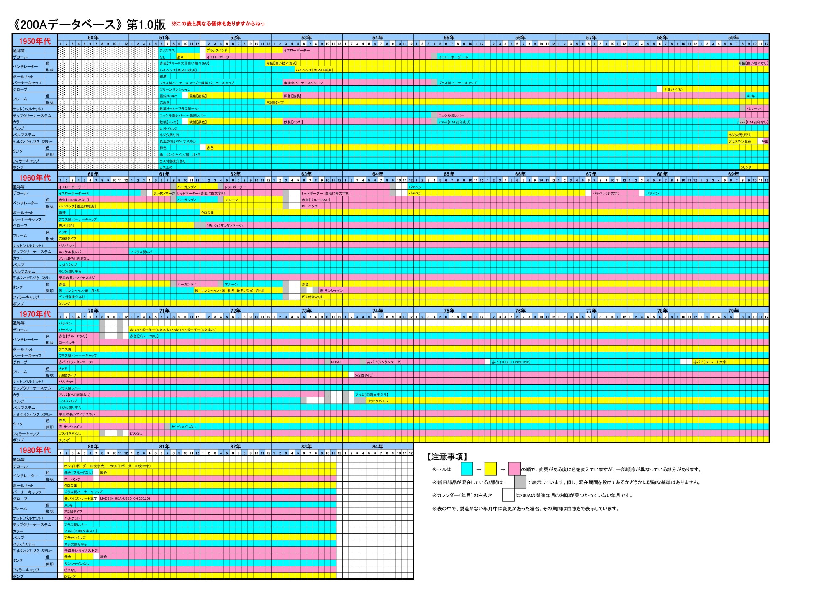Click the パテペン(小文字) cell in 1967

coord(606,193)
